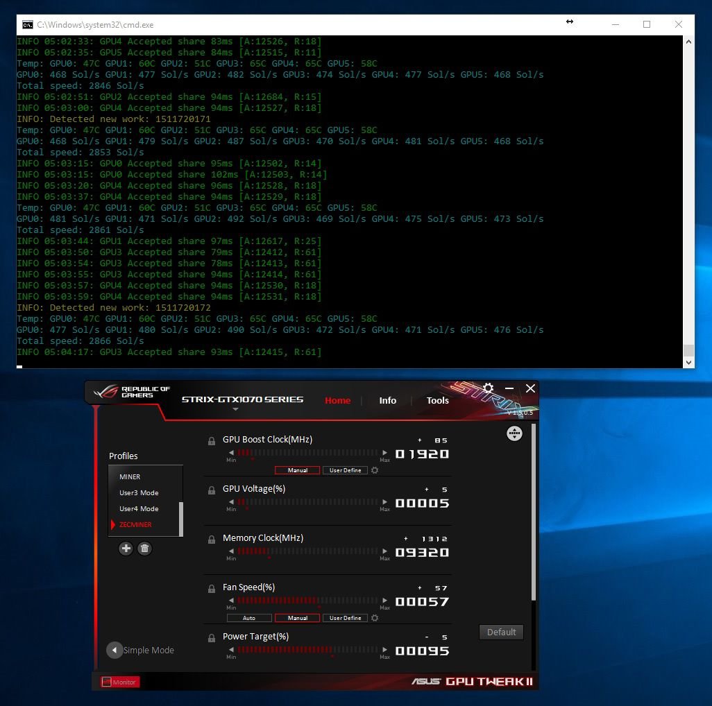Image resolution: width=712 pixels, height=706 pixels.
Task: Click the GPU Tweak settings panel scrollbar
Action: coord(534,512)
